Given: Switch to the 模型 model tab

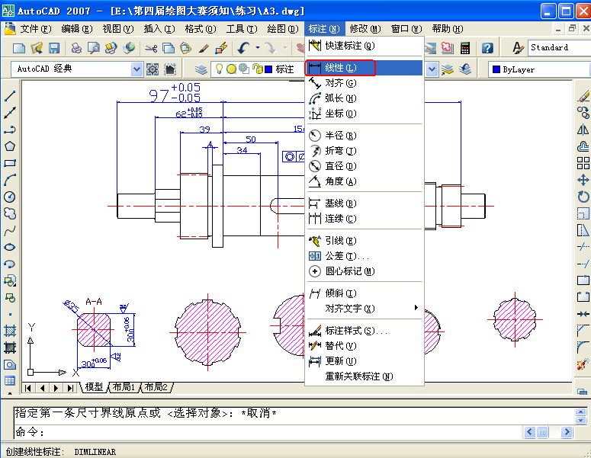Looking at the screenshot, I should point(94,387).
